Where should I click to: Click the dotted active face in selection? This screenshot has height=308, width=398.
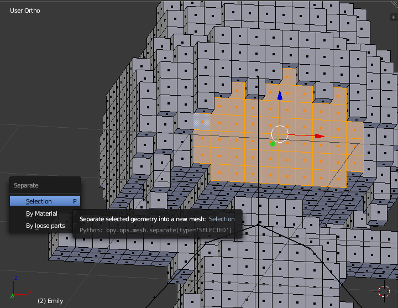coord(202,122)
